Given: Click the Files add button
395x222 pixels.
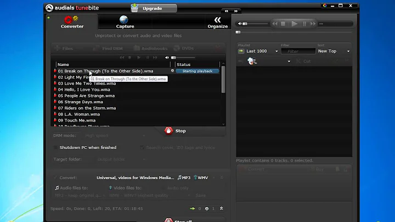Looking at the screenshot, I should coord(64,48).
